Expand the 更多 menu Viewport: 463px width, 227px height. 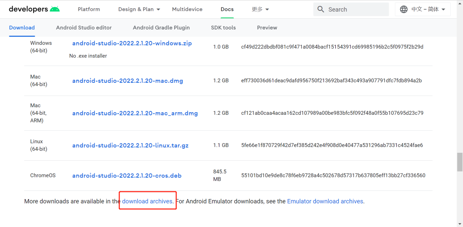(x=261, y=9)
